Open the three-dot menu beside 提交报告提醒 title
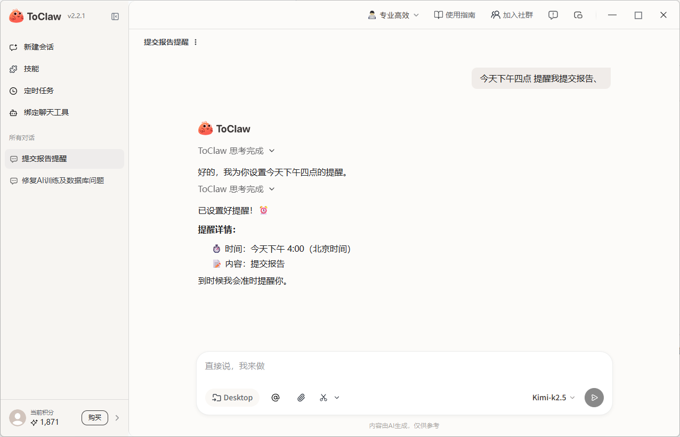The width and height of the screenshot is (680, 437). (x=196, y=42)
